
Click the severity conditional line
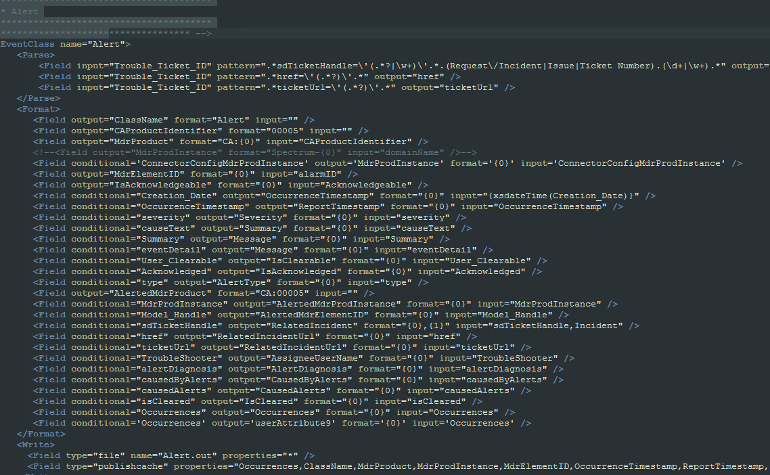click(250, 217)
